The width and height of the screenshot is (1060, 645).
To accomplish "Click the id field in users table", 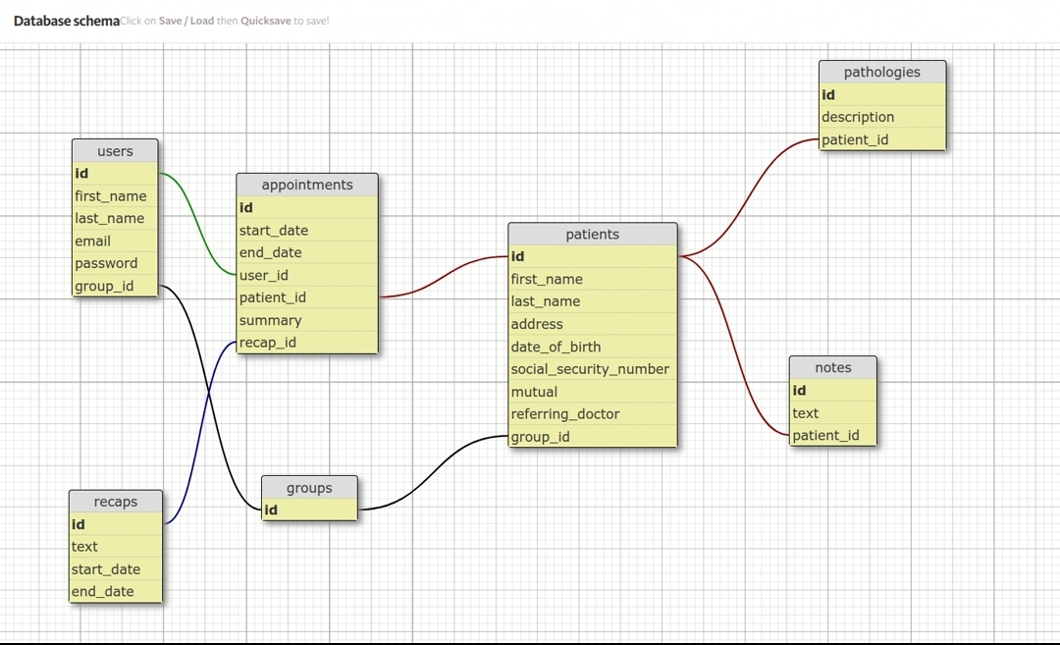I will pyautogui.click(x=115, y=174).
